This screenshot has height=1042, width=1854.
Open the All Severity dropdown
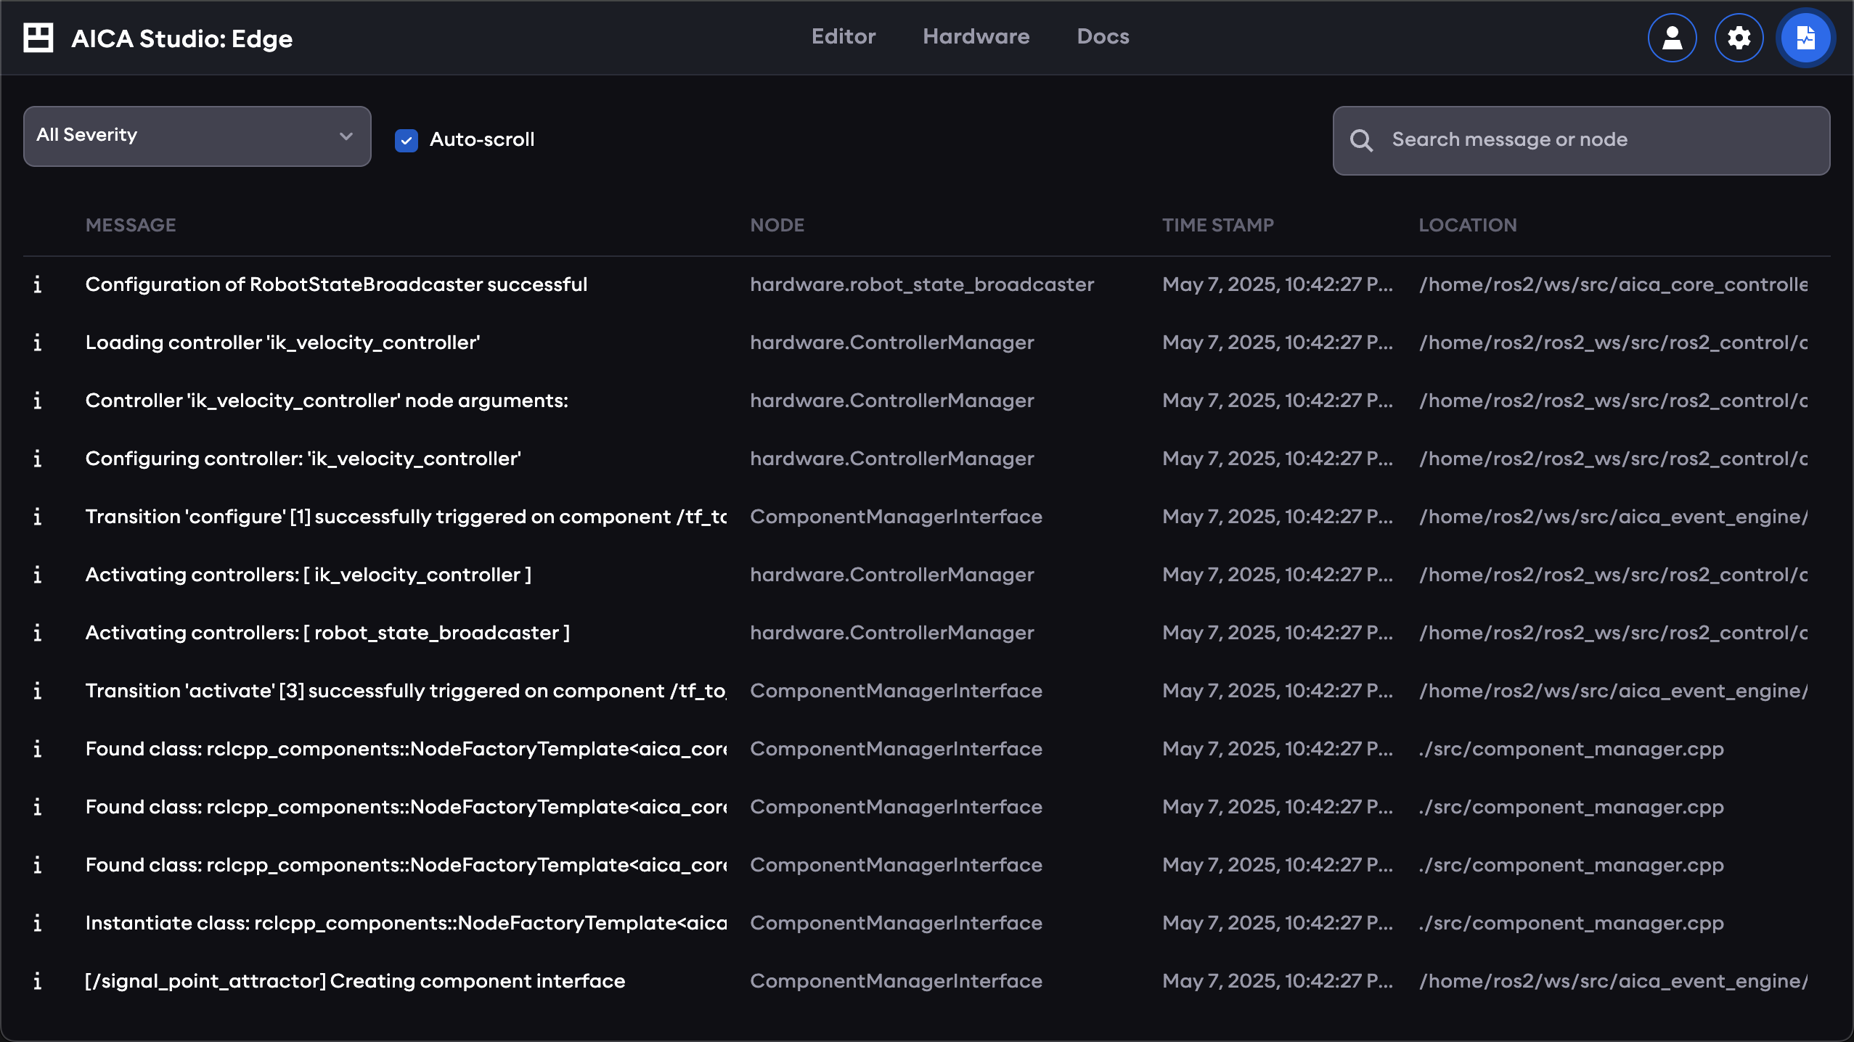point(197,136)
